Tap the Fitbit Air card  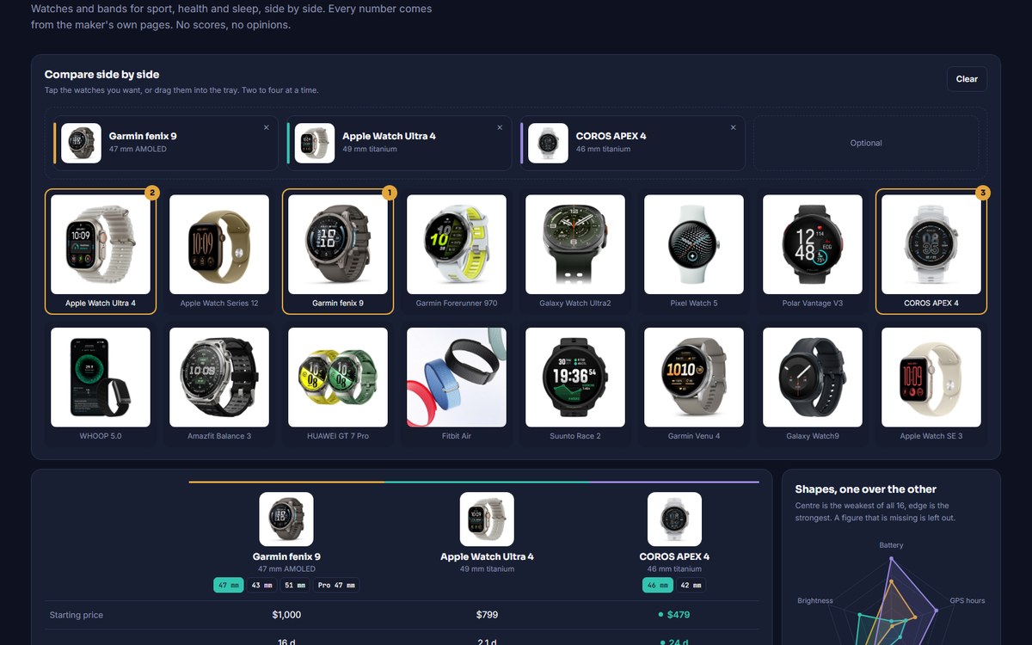click(x=457, y=384)
